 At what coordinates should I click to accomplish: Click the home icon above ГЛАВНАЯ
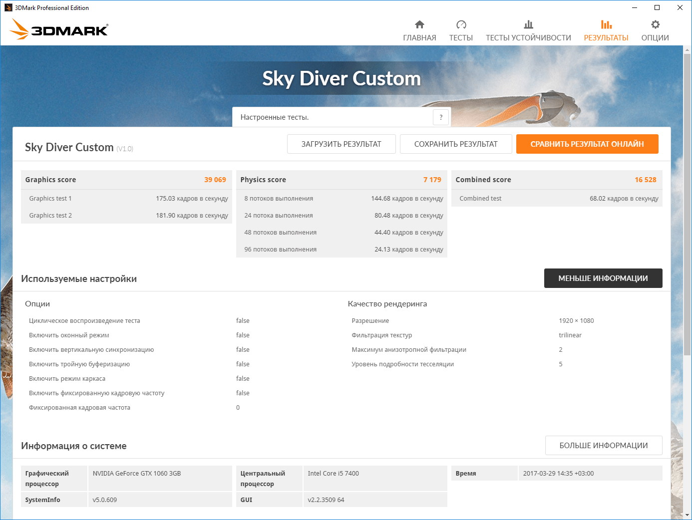click(x=419, y=24)
